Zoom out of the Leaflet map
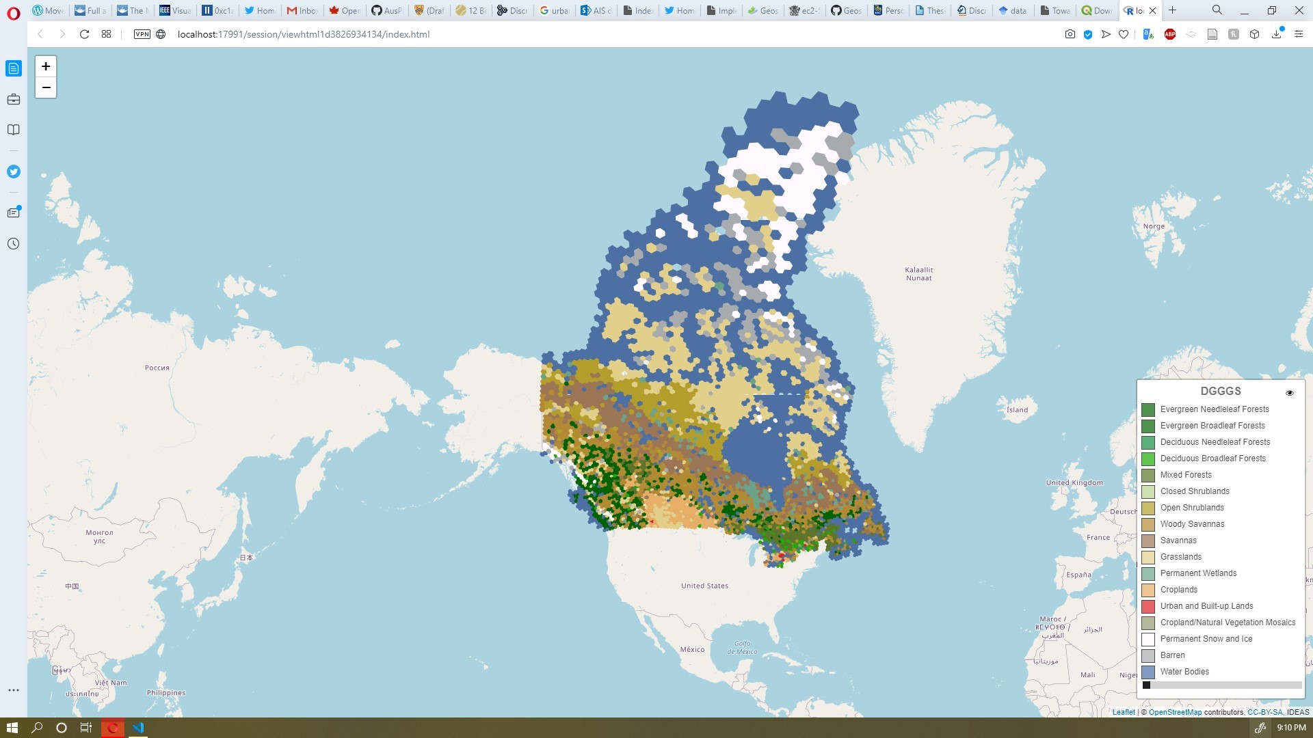The width and height of the screenshot is (1313, 738). 46,87
